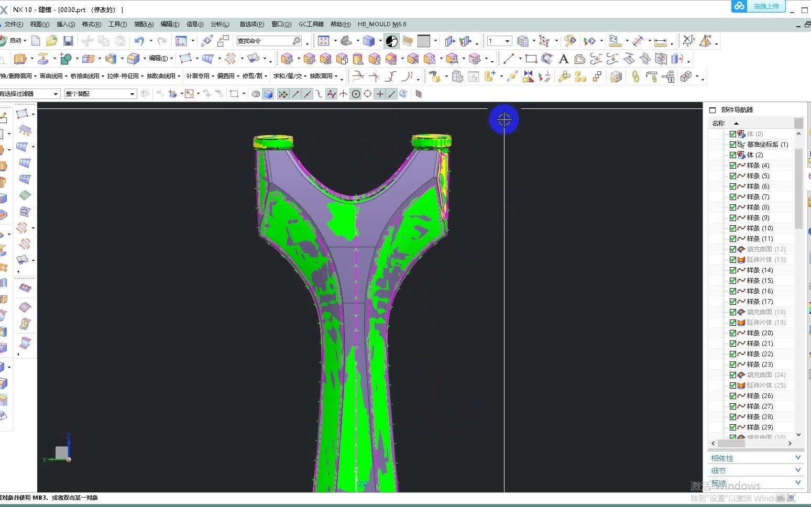
Task: Click the Edge Blend icon
Action: [134, 59]
